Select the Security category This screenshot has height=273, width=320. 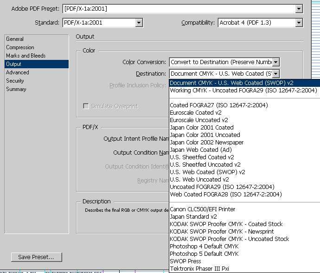[x=36, y=81]
